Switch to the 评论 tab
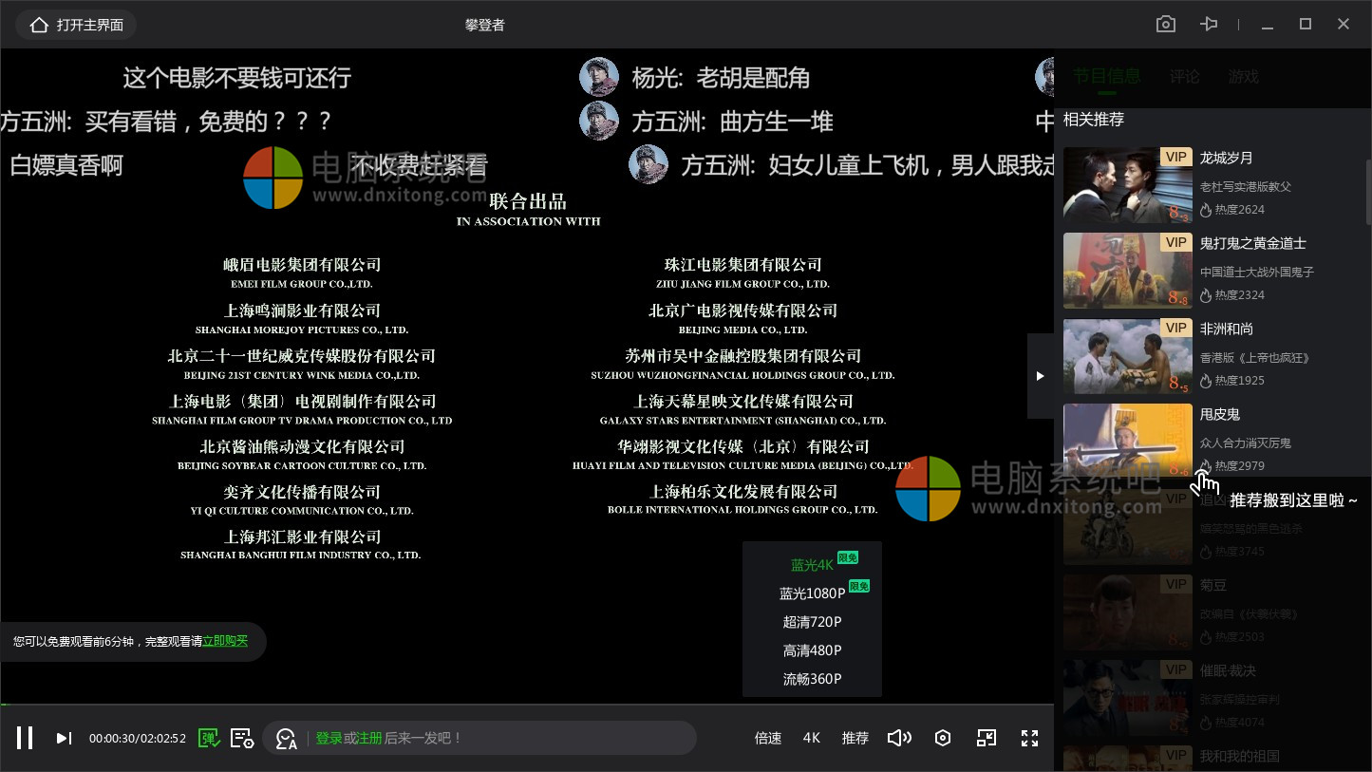Image resolution: width=1372 pixels, height=772 pixels. pos(1185,77)
